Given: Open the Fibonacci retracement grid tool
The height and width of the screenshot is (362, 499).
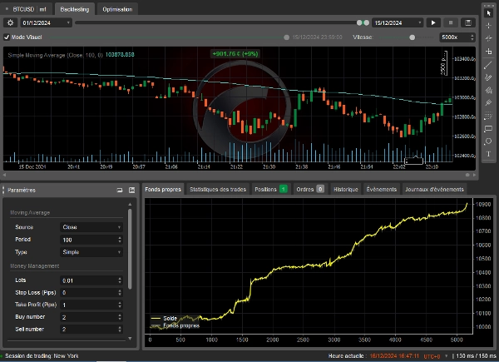Looking at the screenshot, I should click(x=488, y=116).
